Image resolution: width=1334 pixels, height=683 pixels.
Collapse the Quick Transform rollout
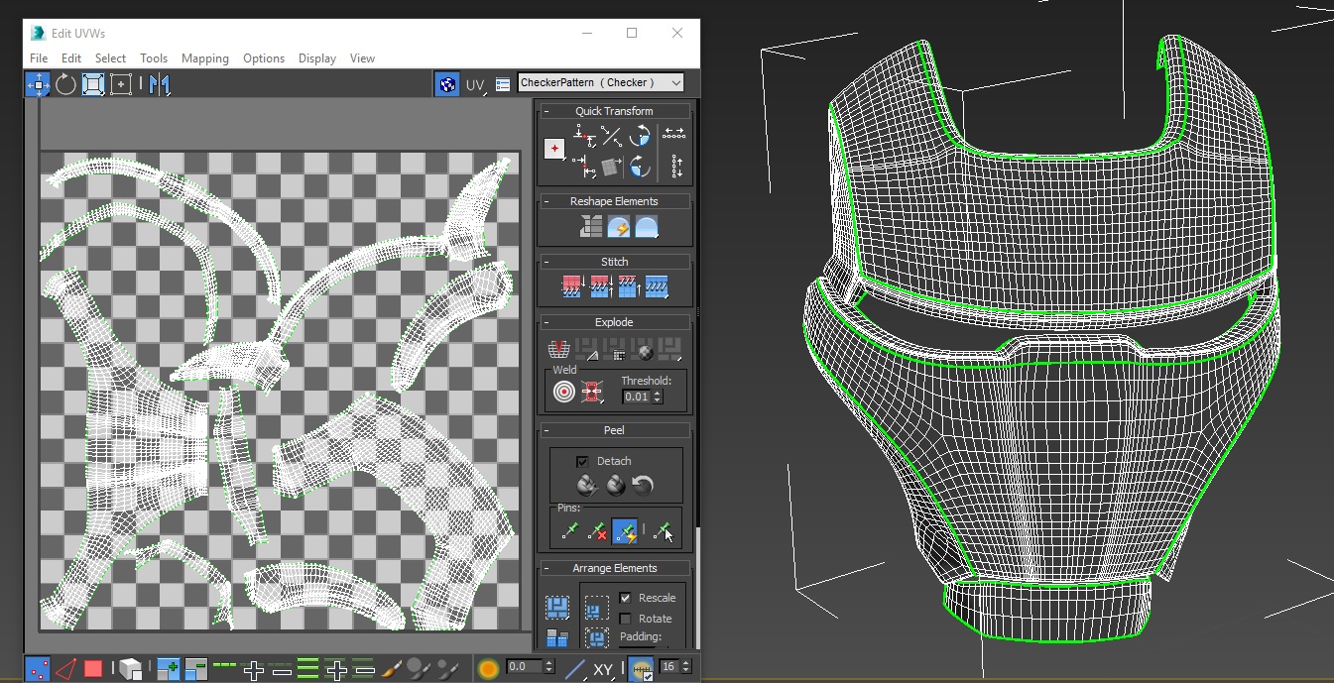coord(546,111)
